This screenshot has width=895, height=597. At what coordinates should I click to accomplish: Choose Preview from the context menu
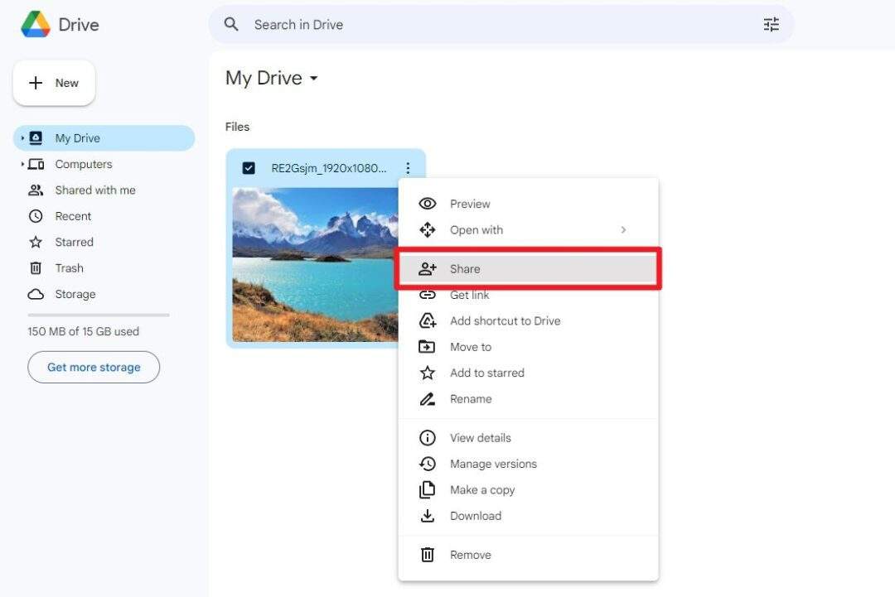click(x=528, y=204)
